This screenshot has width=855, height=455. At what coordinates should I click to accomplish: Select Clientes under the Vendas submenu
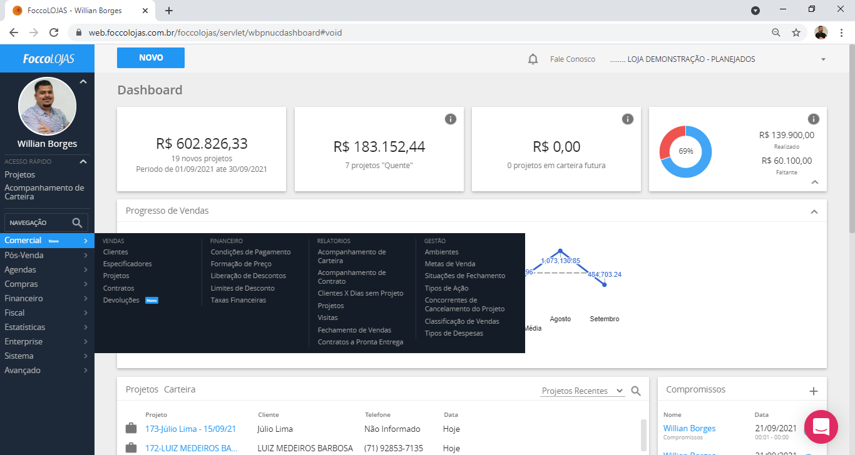point(116,252)
